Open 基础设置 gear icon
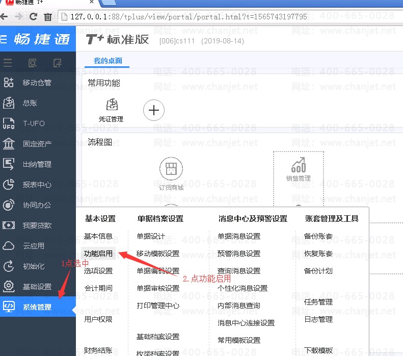403x356 pixels. 9,286
